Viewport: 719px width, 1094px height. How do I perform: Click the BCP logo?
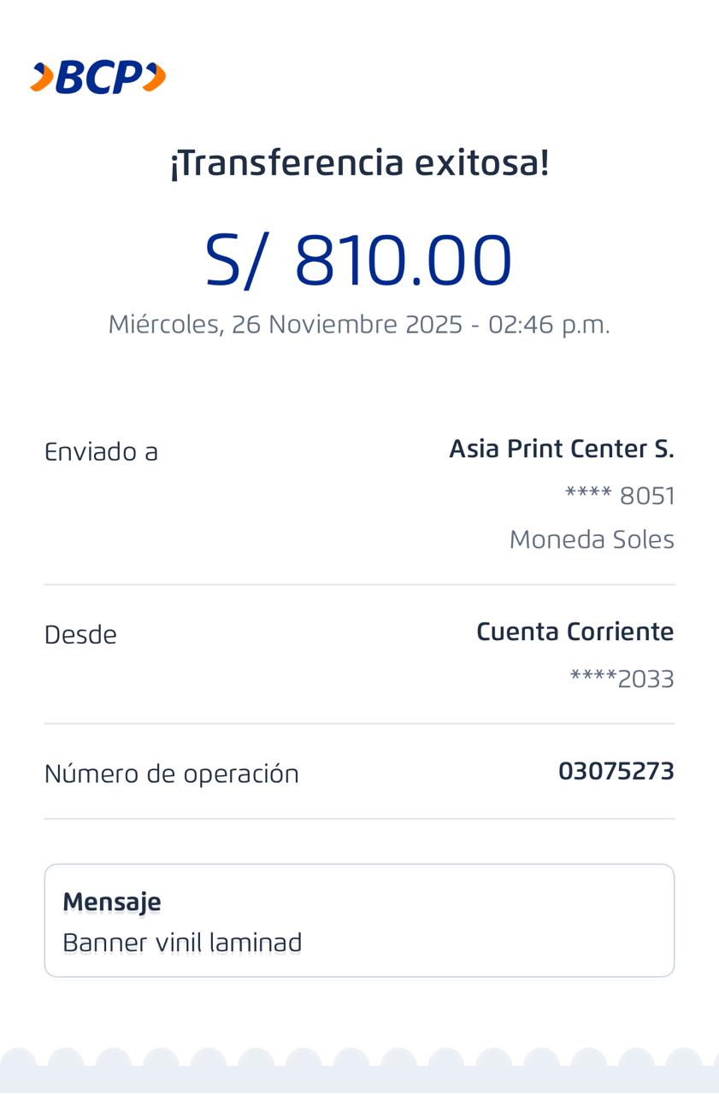[98, 78]
